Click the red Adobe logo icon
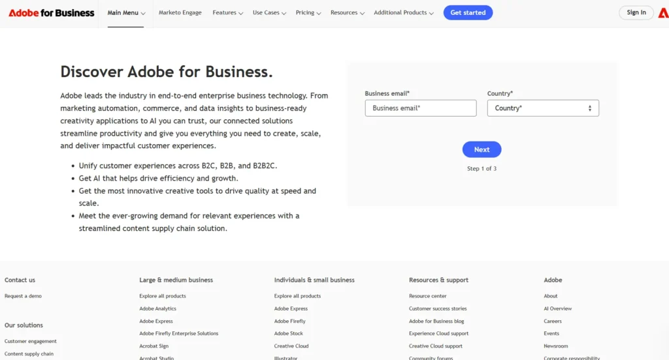Viewport: 669px width, 360px height. pyautogui.click(x=664, y=13)
